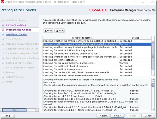
Task: Click the make-3.82-21 check result line
Action: click(91, 91)
